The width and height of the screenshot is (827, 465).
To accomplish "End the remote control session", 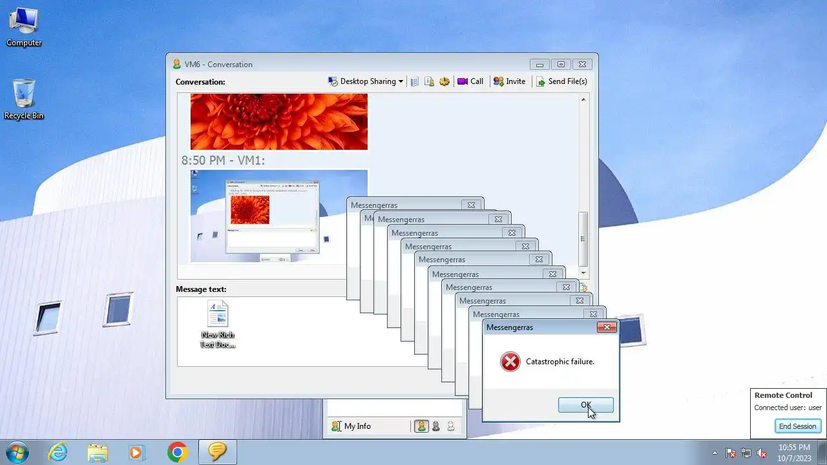I will (798, 426).
